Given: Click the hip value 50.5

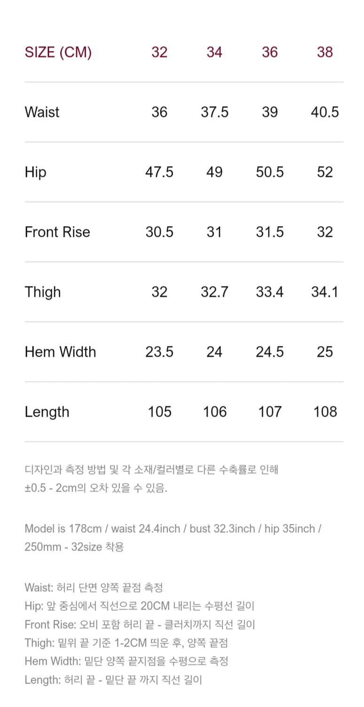Looking at the screenshot, I should coord(269,172).
